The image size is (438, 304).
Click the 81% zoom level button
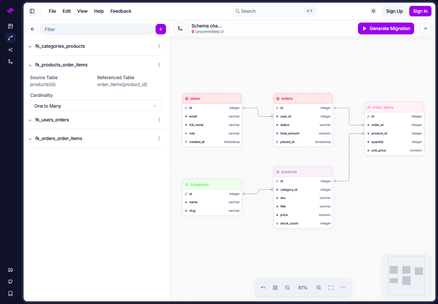pyautogui.click(x=303, y=288)
